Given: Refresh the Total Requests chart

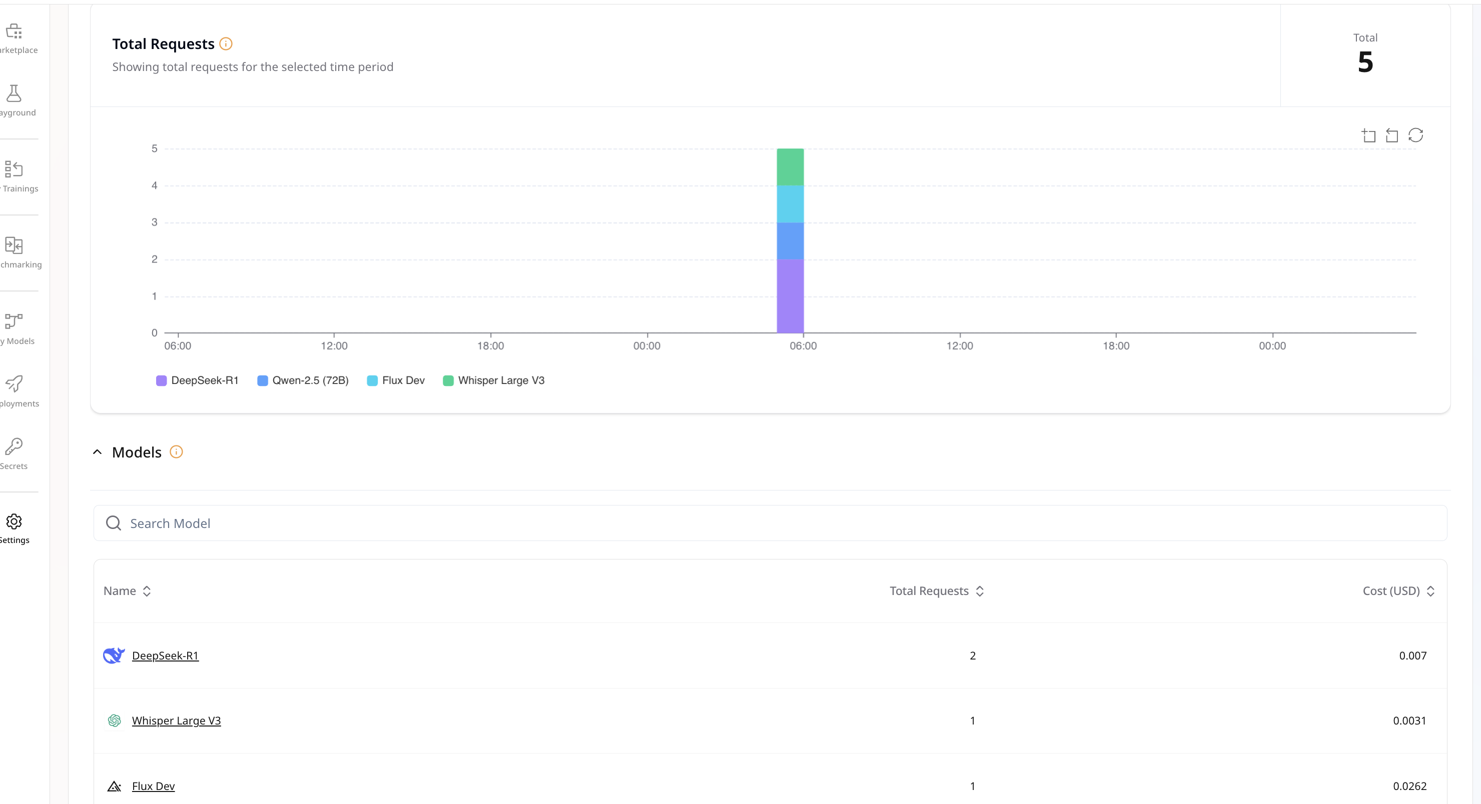Looking at the screenshot, I should click(1416, 134).
